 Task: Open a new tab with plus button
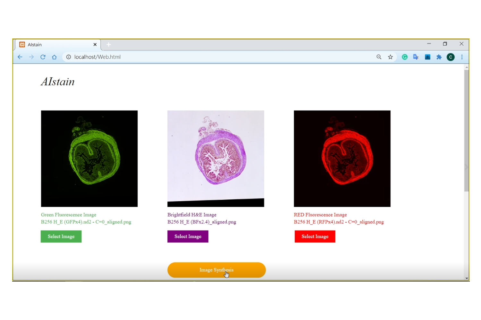(109, 44)
